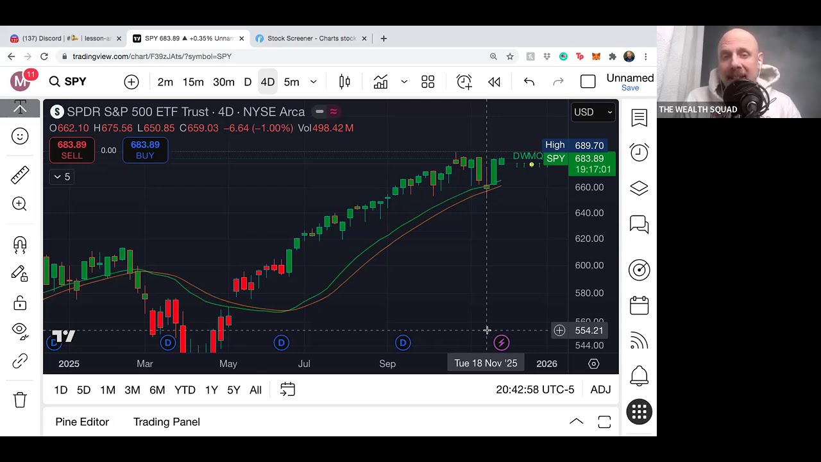Select the YTD date range
This screenshot has height=462, width=821.
pos(185,389)
